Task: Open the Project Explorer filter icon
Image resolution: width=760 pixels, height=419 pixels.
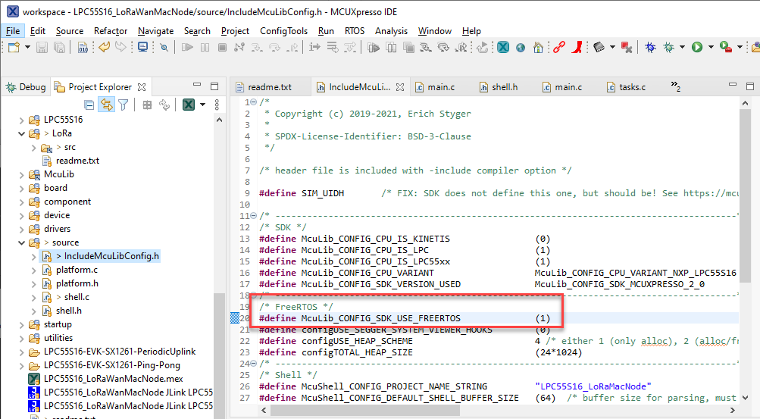Action: [x=123, y=105]
